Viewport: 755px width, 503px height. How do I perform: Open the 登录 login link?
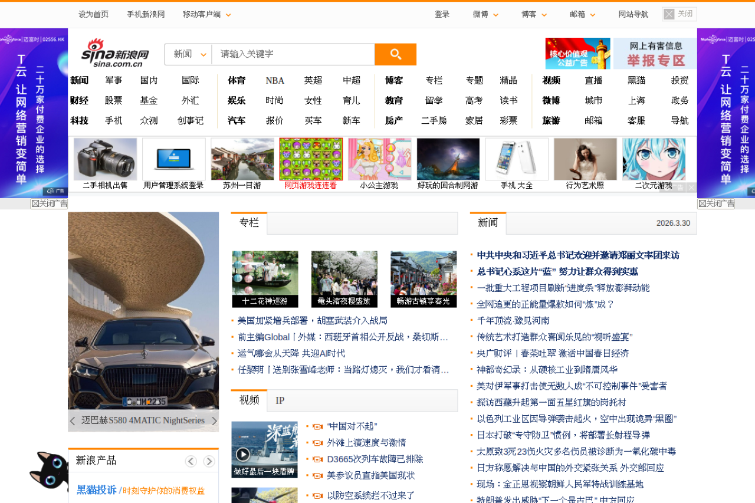(442, 14)
